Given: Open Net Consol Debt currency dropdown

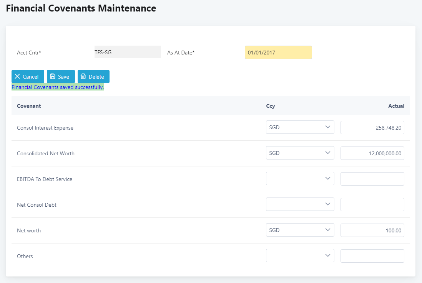Looking at the screenshot, I should (x=300, y=204).
